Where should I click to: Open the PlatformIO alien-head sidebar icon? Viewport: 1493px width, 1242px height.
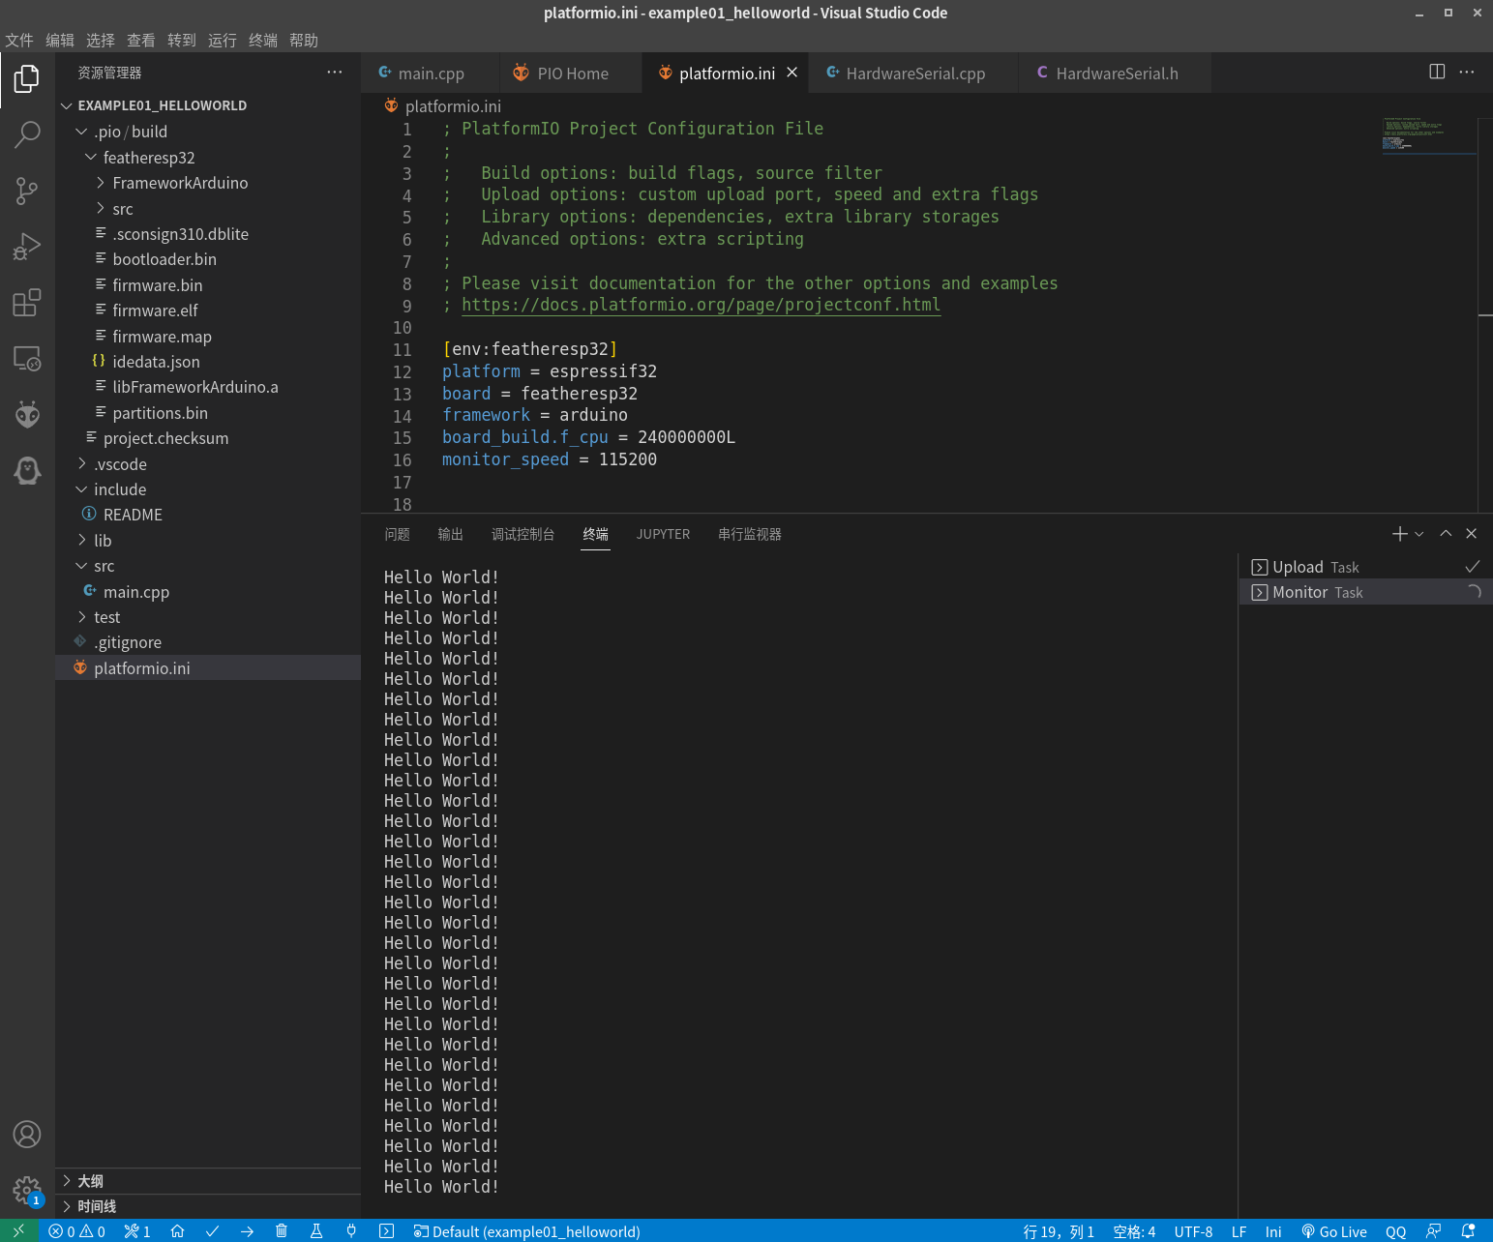pos(27,415)
